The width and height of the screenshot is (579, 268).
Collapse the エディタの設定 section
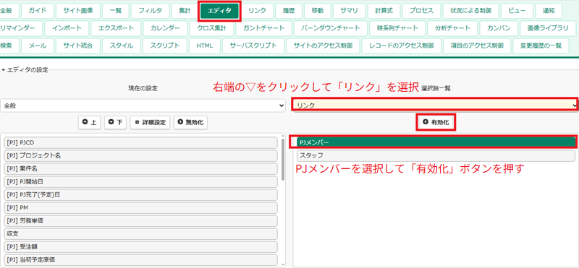click(25, 69)
